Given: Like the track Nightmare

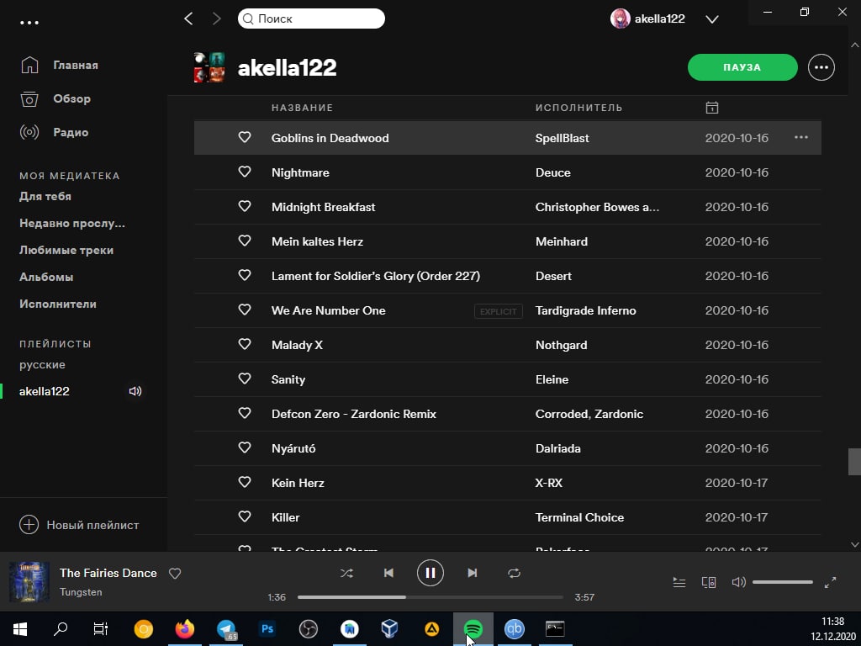Looking at the screenshot, I should tap(245, 172).
